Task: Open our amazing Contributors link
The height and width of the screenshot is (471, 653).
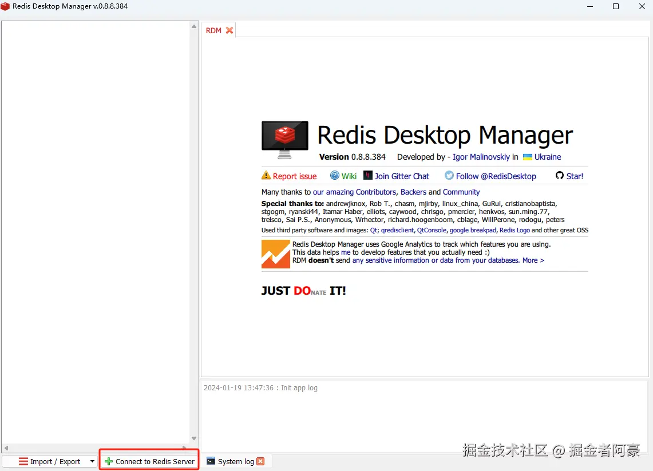Action: pyautogui.click(x=354, y=192)
